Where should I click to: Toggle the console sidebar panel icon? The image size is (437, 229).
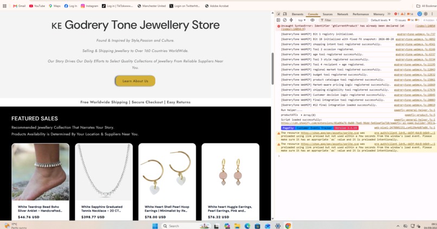(x=278, y=20)
